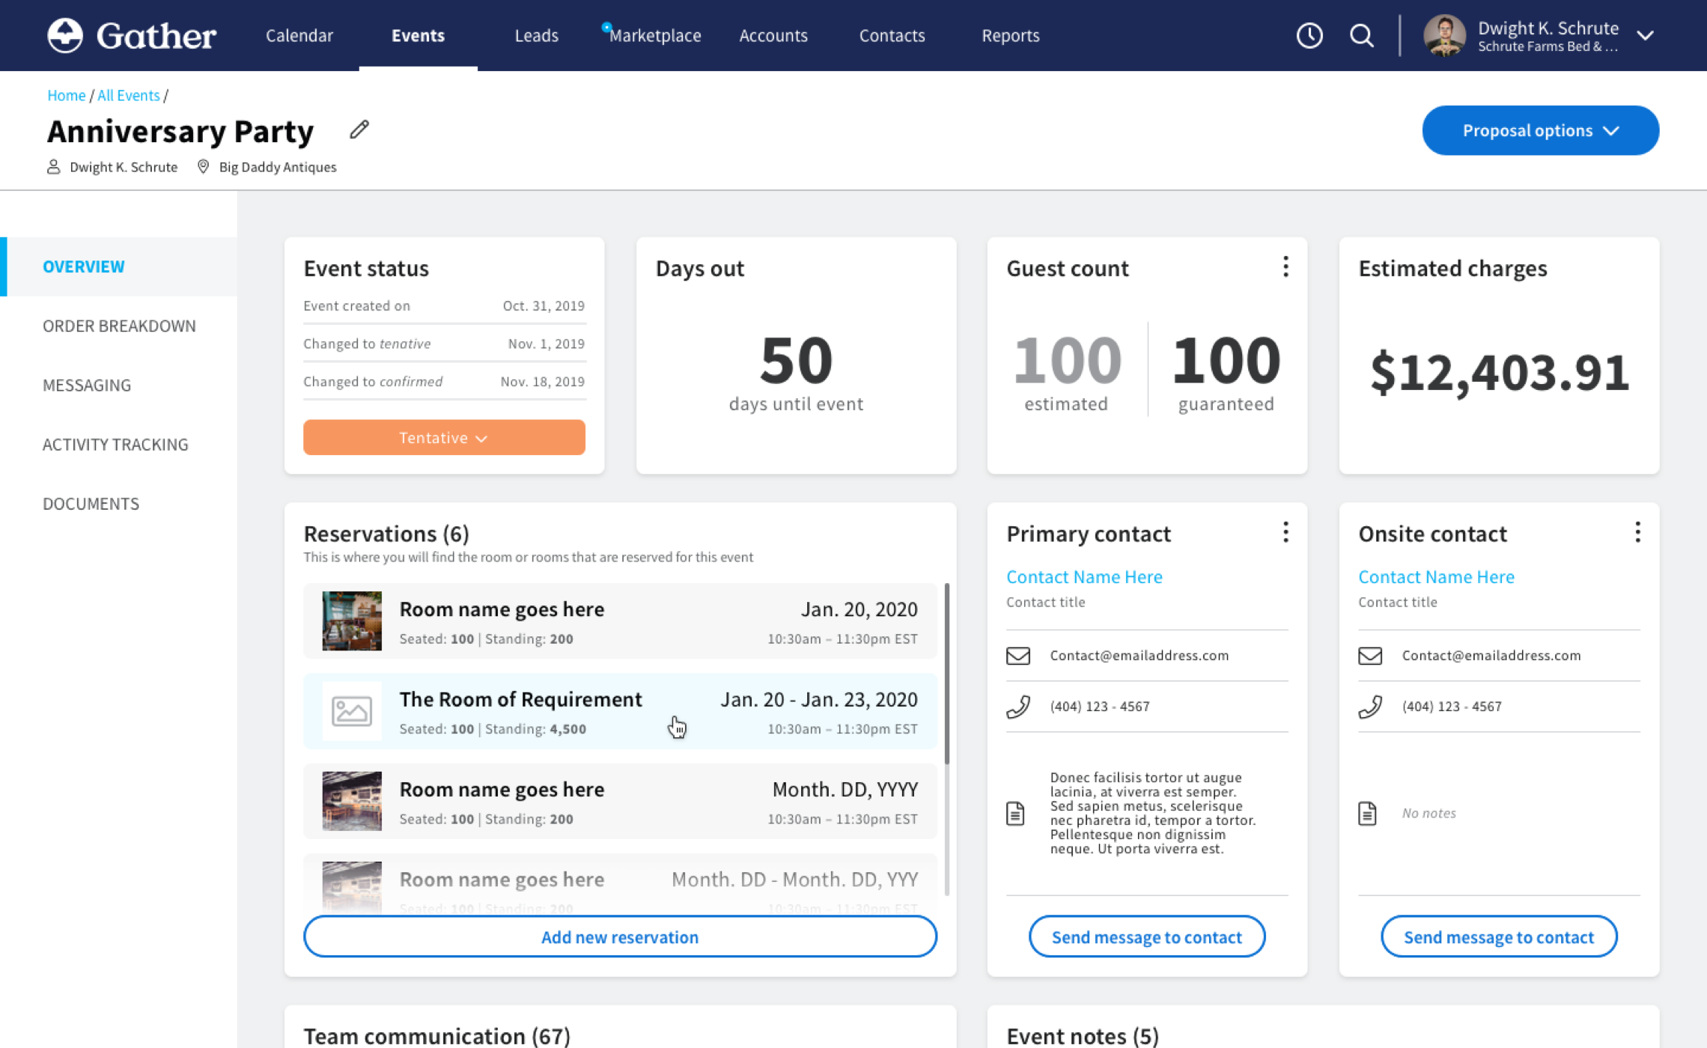Open the Marketplace nav item
This screenshot has height=1048, width=1707.
coord(654,35)
